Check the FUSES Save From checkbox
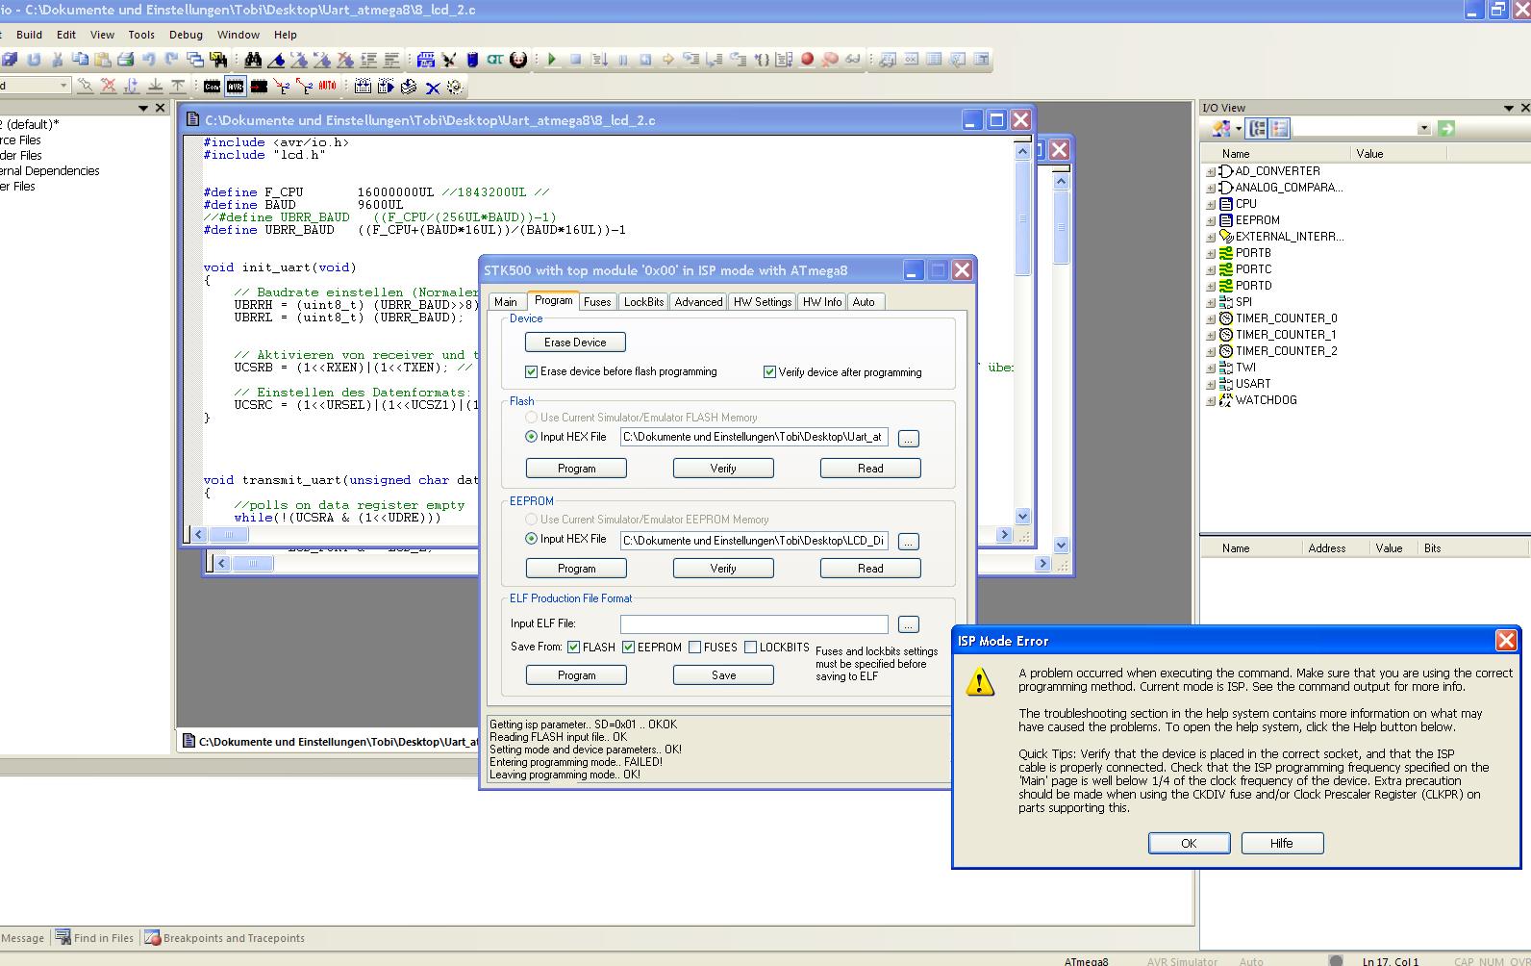Viewport: 1531px width, 966px height. click(694, 648)
